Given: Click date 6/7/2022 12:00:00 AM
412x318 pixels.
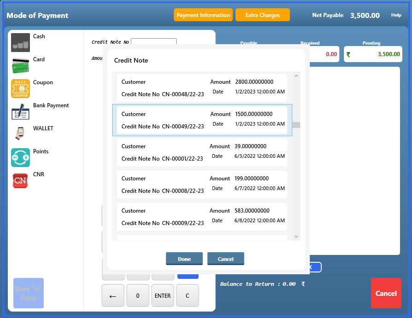Looking at the screenshot, I should 260,188.
